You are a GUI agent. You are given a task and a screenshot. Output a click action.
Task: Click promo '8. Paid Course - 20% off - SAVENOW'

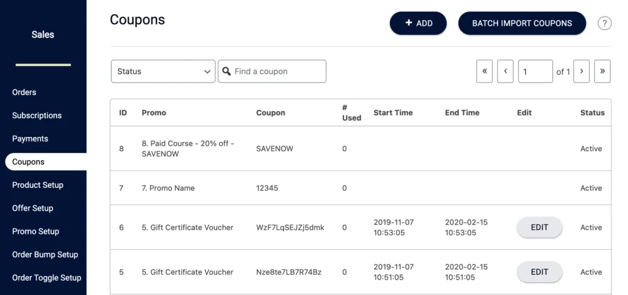[188, 149]
